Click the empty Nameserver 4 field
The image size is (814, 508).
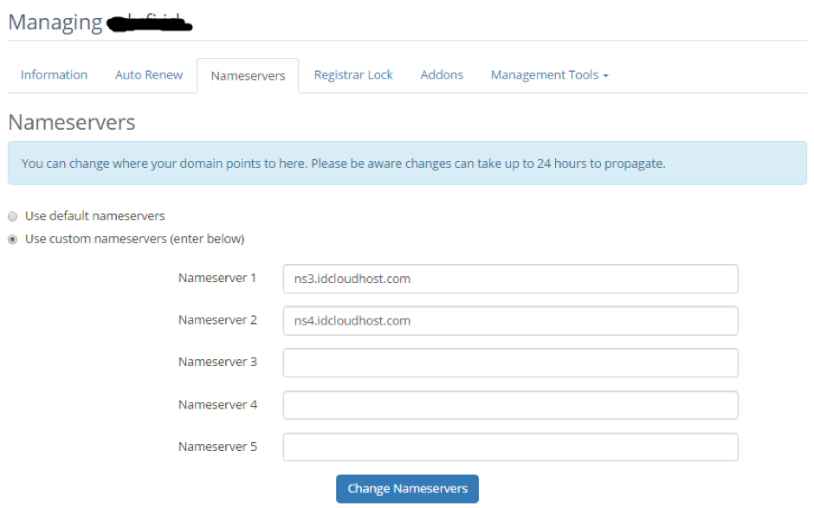point(510,404)
